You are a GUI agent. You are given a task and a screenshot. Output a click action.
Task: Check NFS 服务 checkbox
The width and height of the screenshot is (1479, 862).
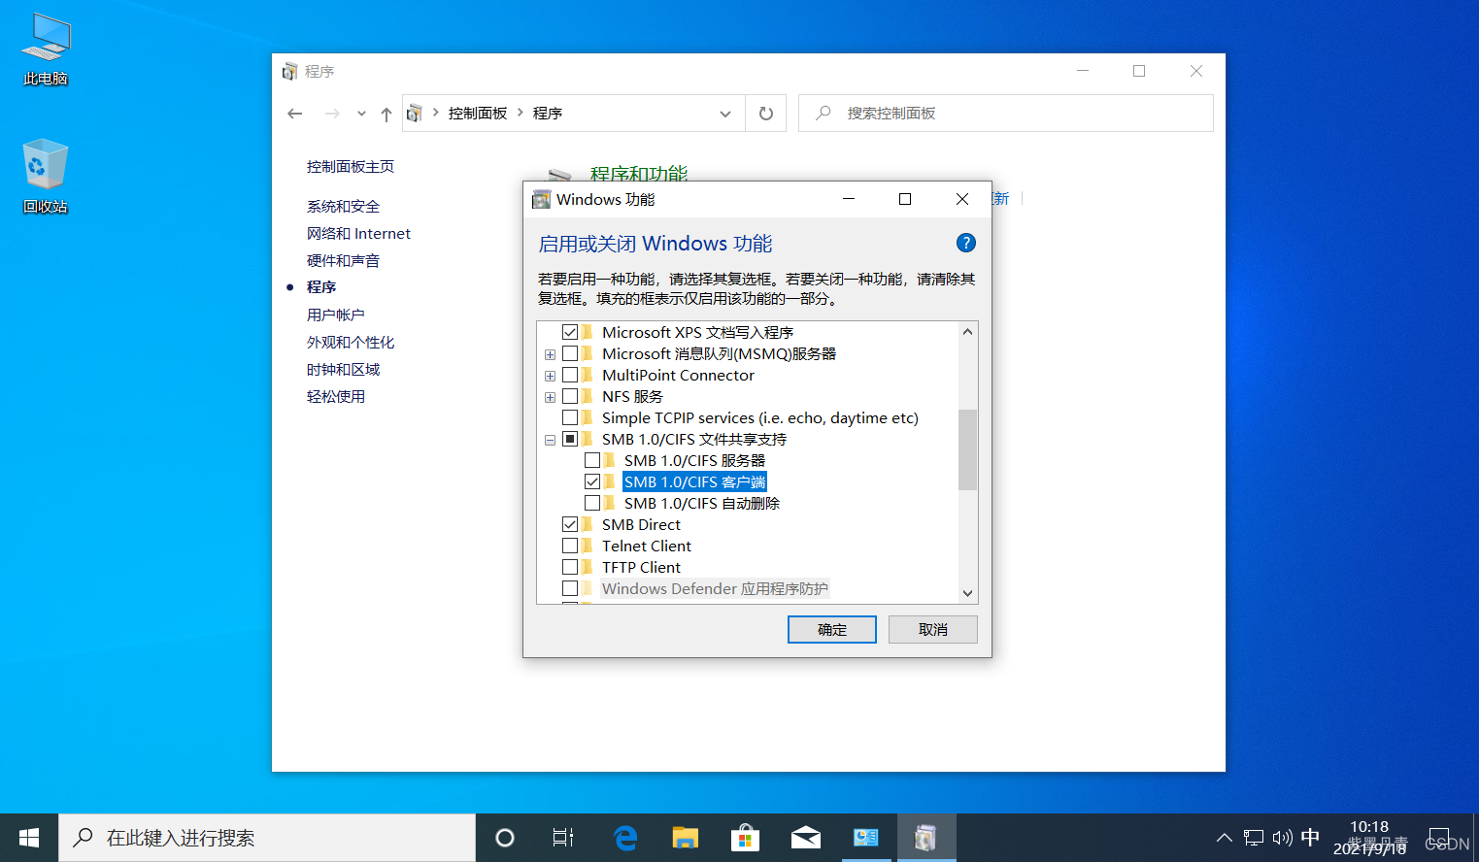coord(570,396)
